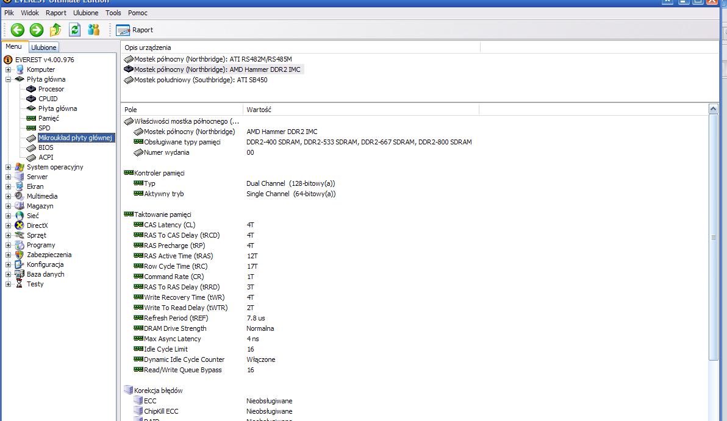727x421 pixels.
Task: Open the users toolbar icon
Action: tap(94, 30)
